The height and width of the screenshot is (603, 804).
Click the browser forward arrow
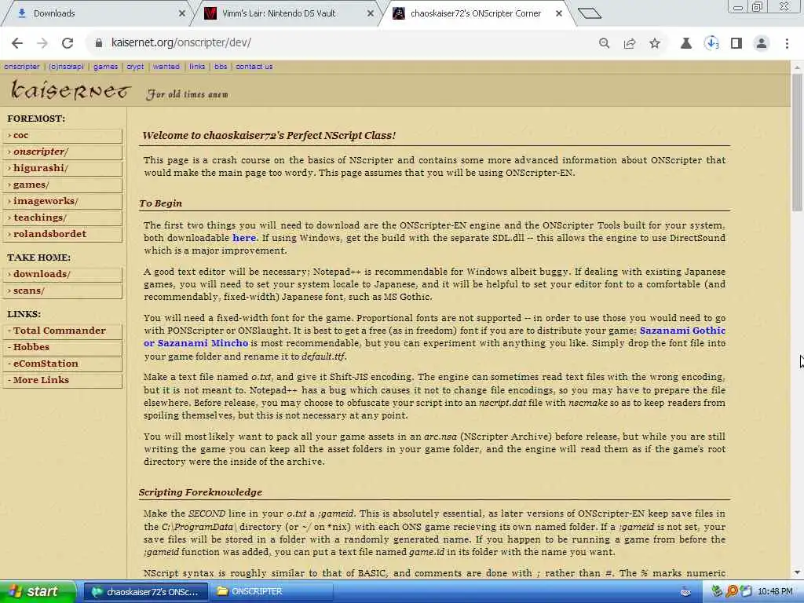[42, 43]
